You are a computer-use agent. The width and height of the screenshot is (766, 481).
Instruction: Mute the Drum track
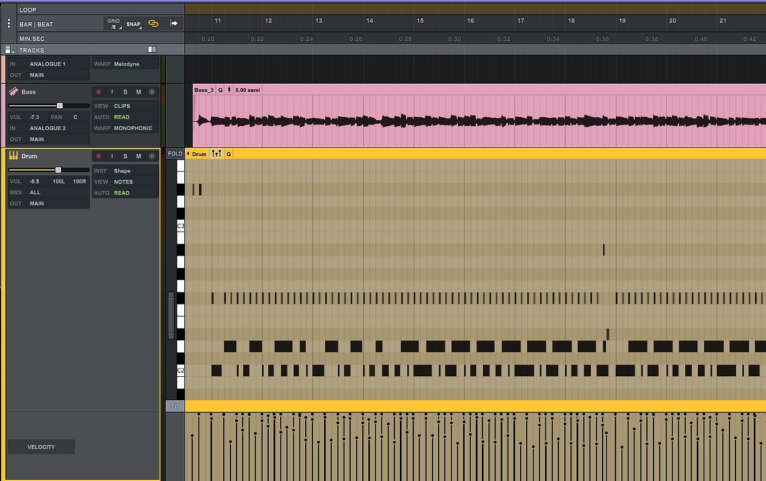[138, 156]
